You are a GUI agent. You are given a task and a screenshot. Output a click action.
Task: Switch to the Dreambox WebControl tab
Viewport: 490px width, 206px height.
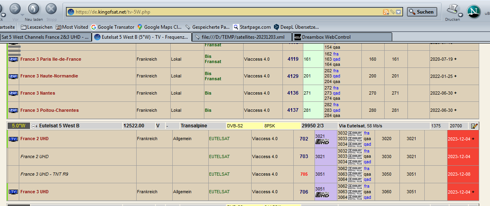click(x=342, y=37)
